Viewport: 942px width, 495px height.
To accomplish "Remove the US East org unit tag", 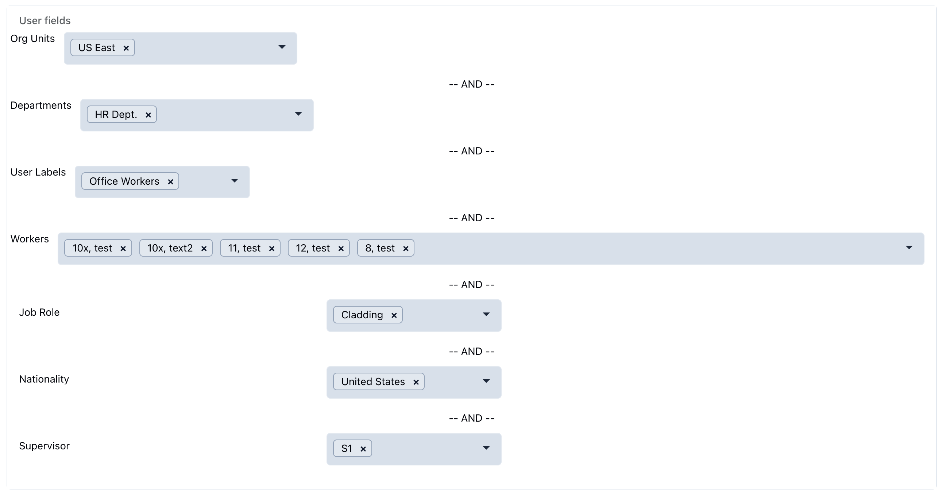I will [x=126, y=48].
